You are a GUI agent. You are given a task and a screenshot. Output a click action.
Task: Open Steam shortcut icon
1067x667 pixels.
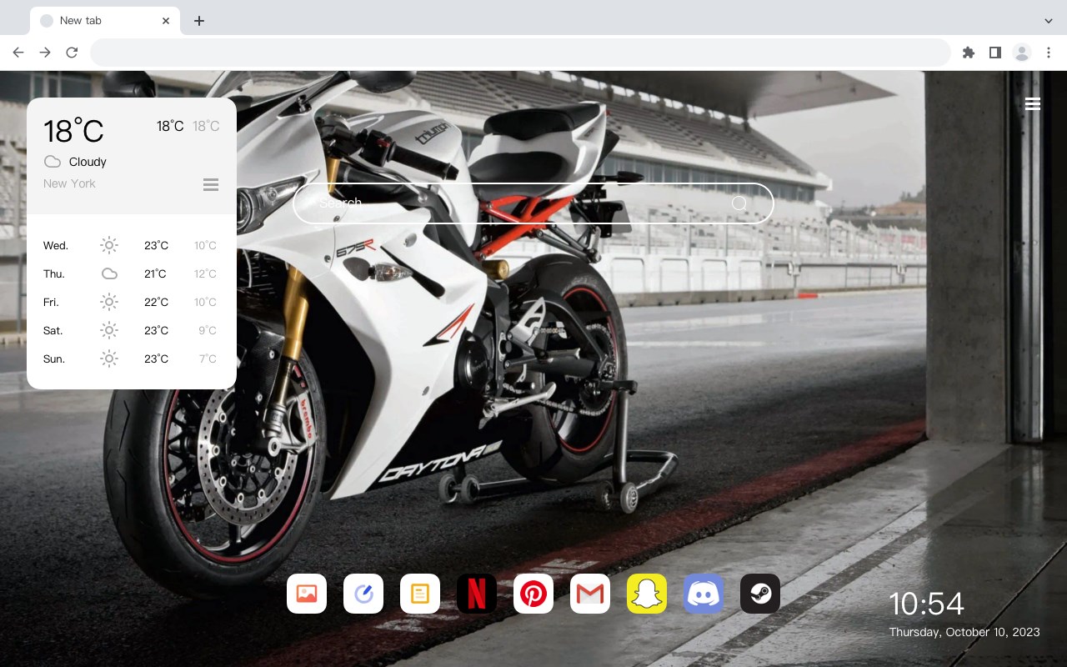tap(760, 594)
